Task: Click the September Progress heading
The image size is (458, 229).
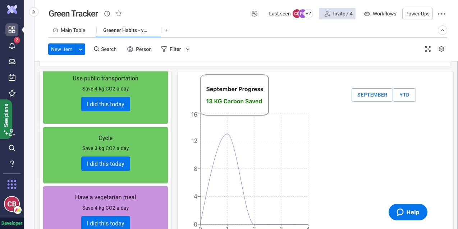Action: click(235, 89)
